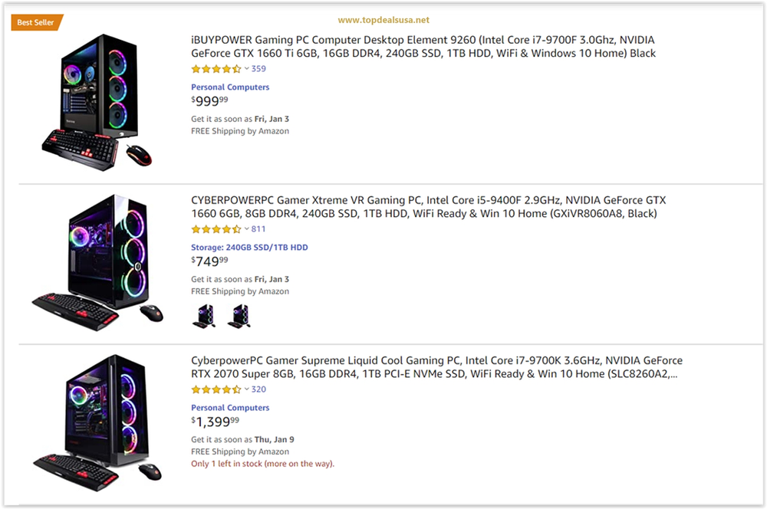Select the first color variant thumbnail
The width and height of the screenshot is (767, 509).
pos(206,315)
